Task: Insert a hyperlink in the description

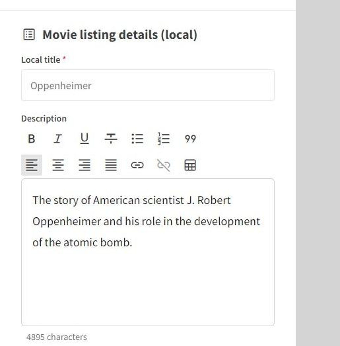Action: pos(137,165)
